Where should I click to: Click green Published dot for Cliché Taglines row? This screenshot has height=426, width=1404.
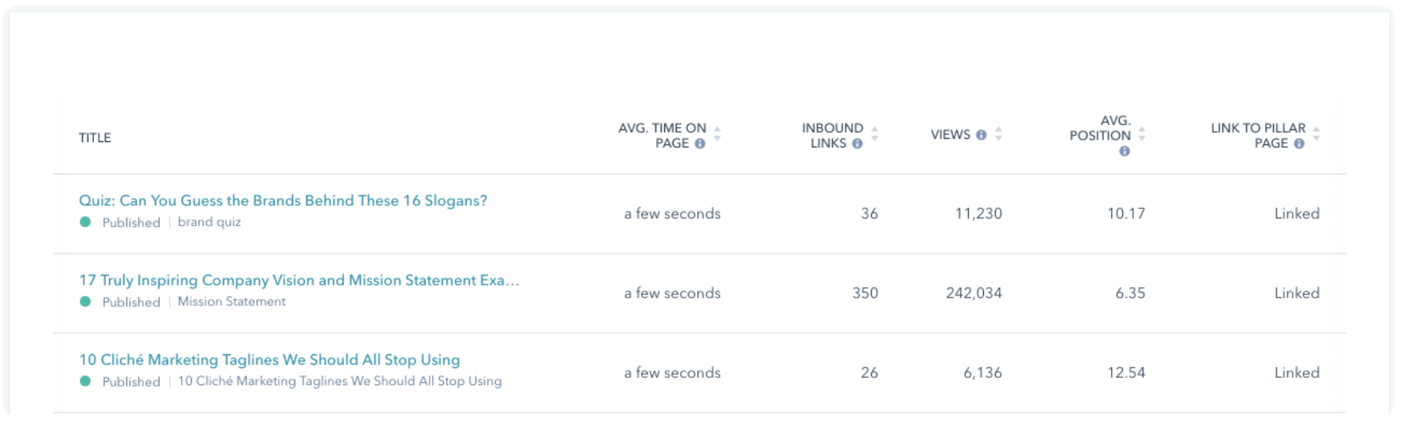[85, 381]
